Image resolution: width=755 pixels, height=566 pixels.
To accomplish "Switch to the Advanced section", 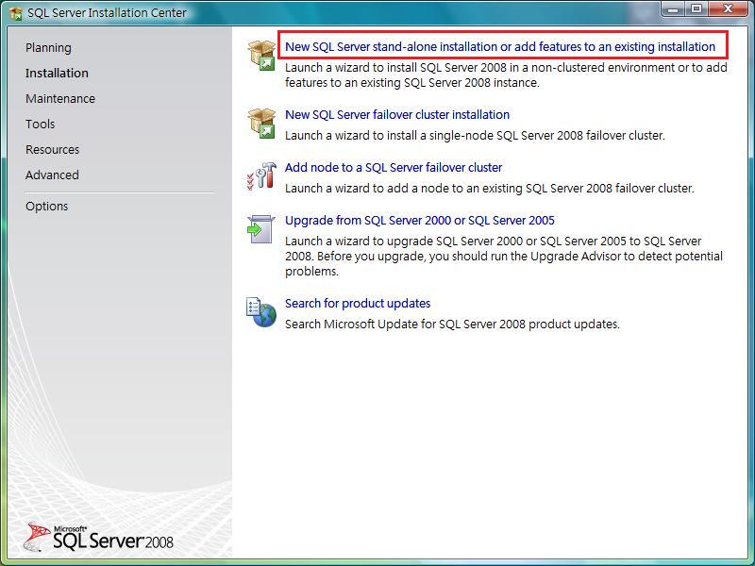I will 52,175.
